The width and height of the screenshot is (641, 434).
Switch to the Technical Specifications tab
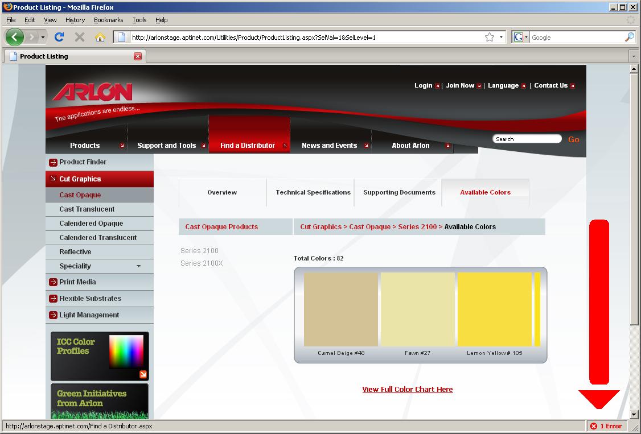point(310,192)
